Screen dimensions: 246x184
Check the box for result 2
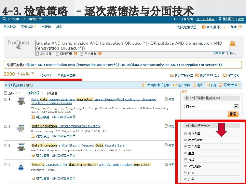(x=5, y=126)
